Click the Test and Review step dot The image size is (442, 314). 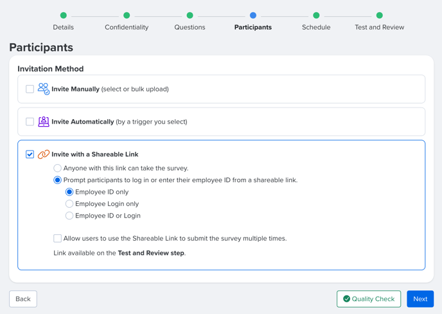(380, 15)
